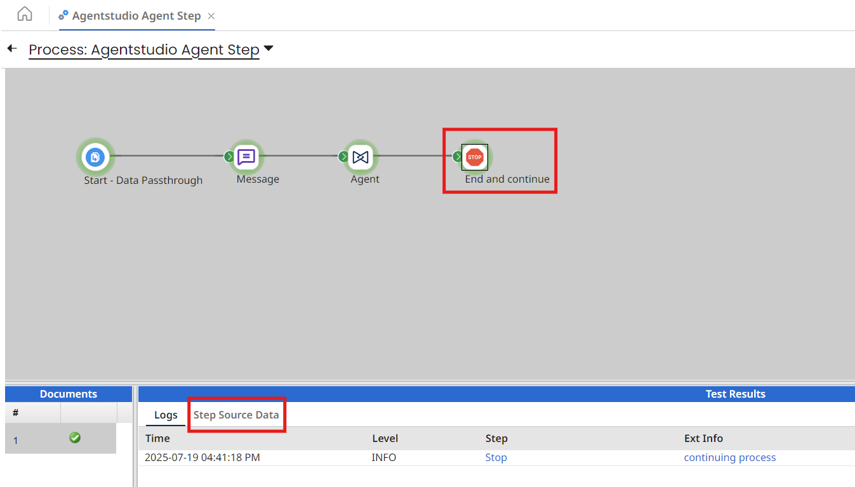Click the back arrow beside the process title
Viewport: 855px width, 487px height.
(11, 48)
